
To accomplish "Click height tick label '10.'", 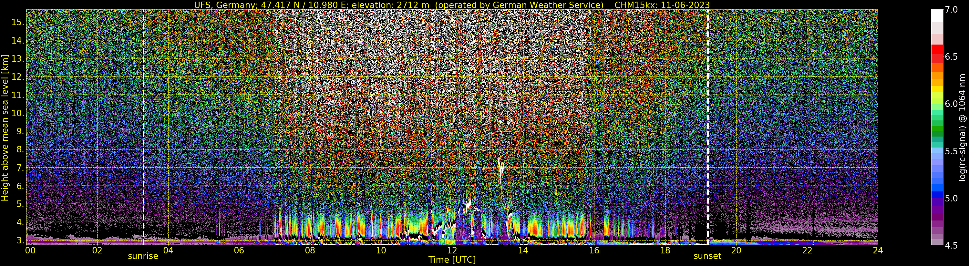I will [x=18, y=113].
